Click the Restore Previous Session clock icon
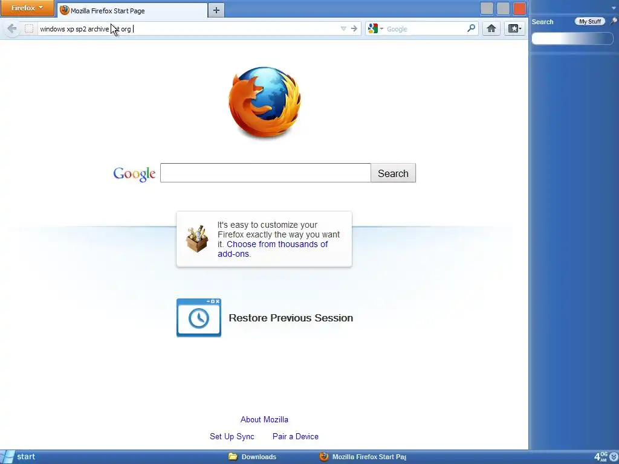Screen dimensions: 619x464 [x=198, y=318]
